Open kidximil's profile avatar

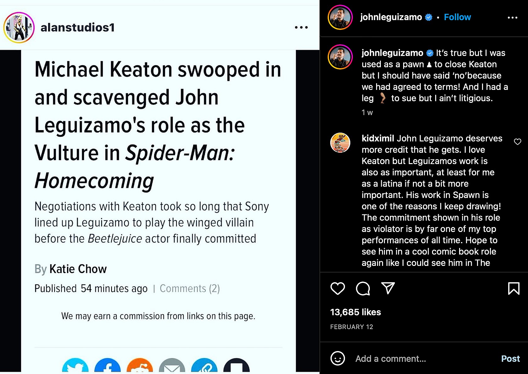[x=340, y=143]
